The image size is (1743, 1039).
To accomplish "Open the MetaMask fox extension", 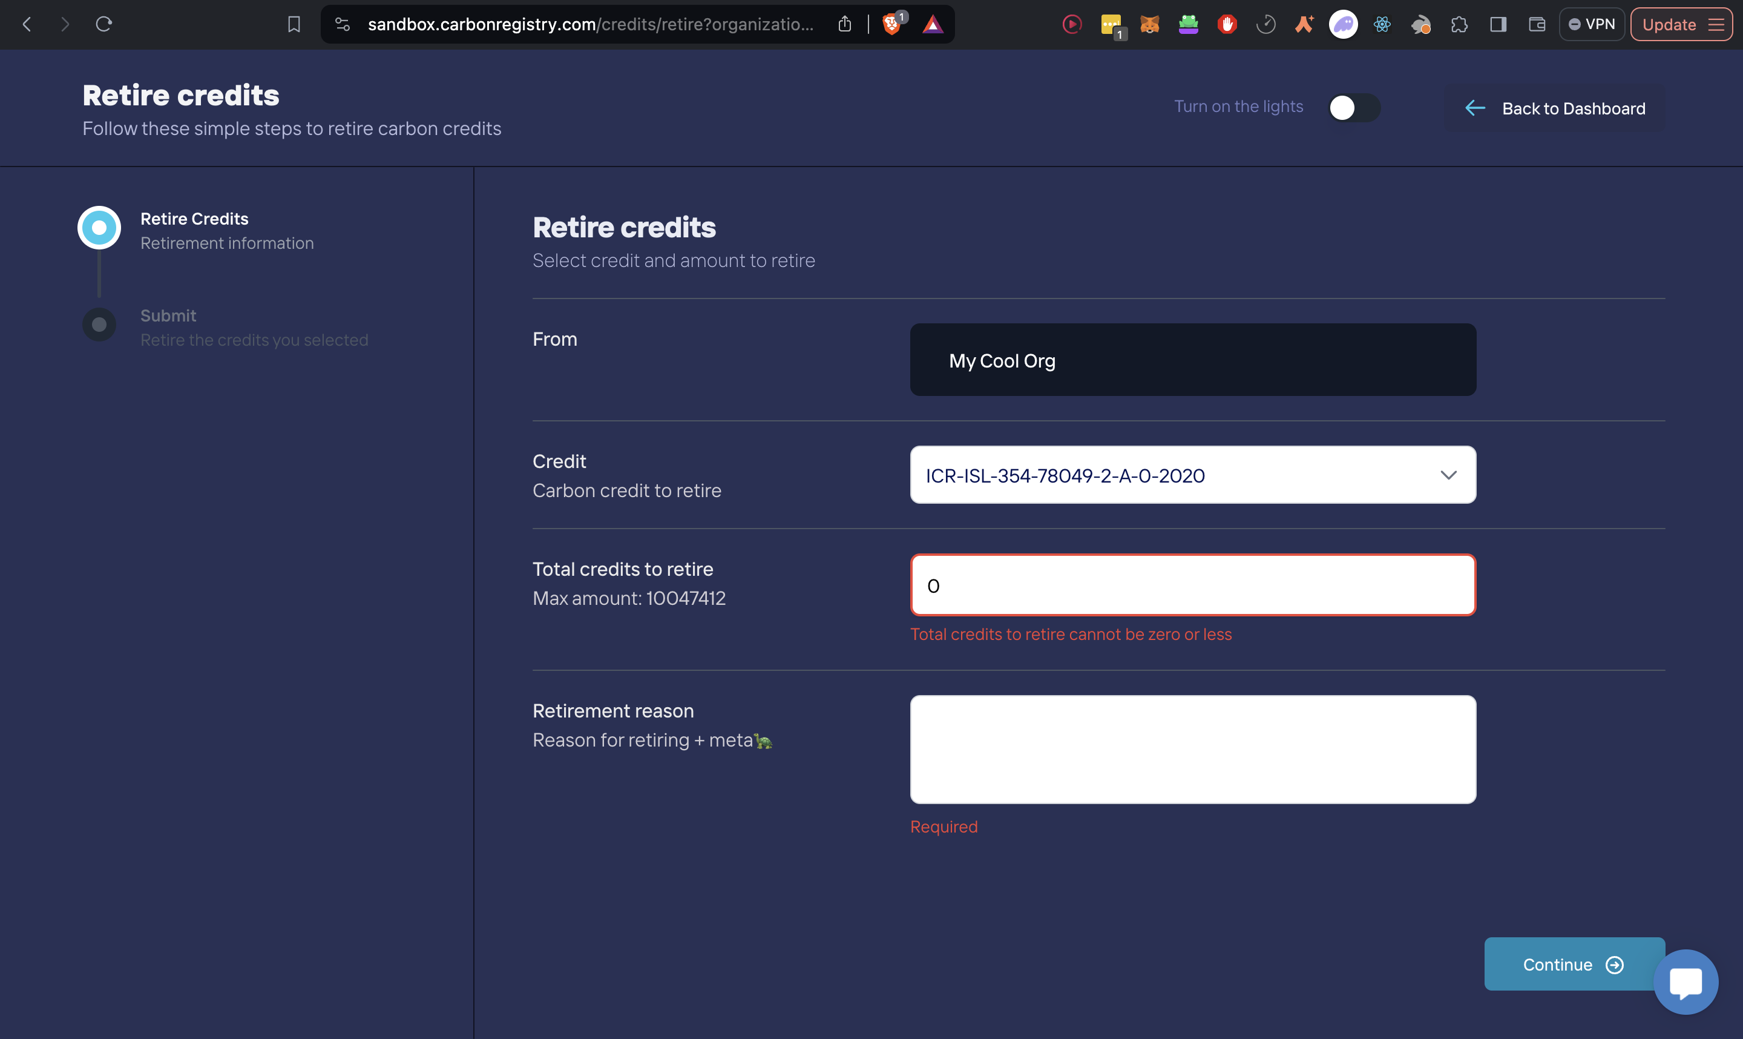I will coord(1149,24).
